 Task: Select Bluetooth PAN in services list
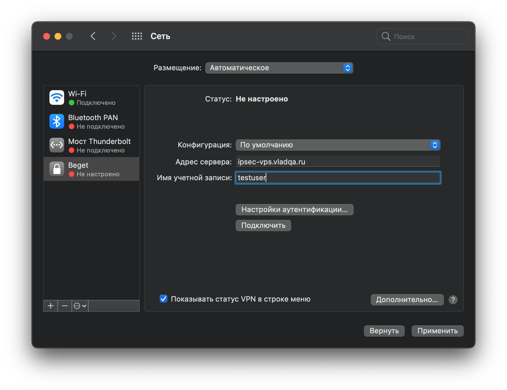pos(91,121)
